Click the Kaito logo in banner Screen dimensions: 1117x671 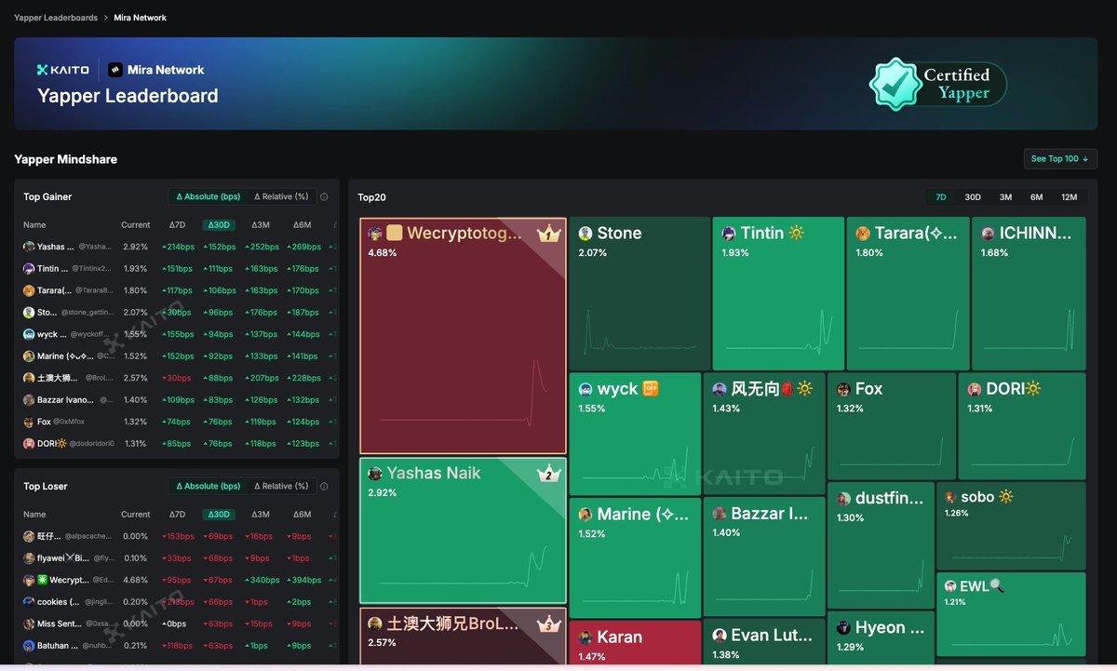click(63, 70)
